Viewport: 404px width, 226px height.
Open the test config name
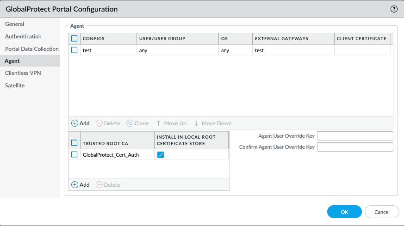87,50
